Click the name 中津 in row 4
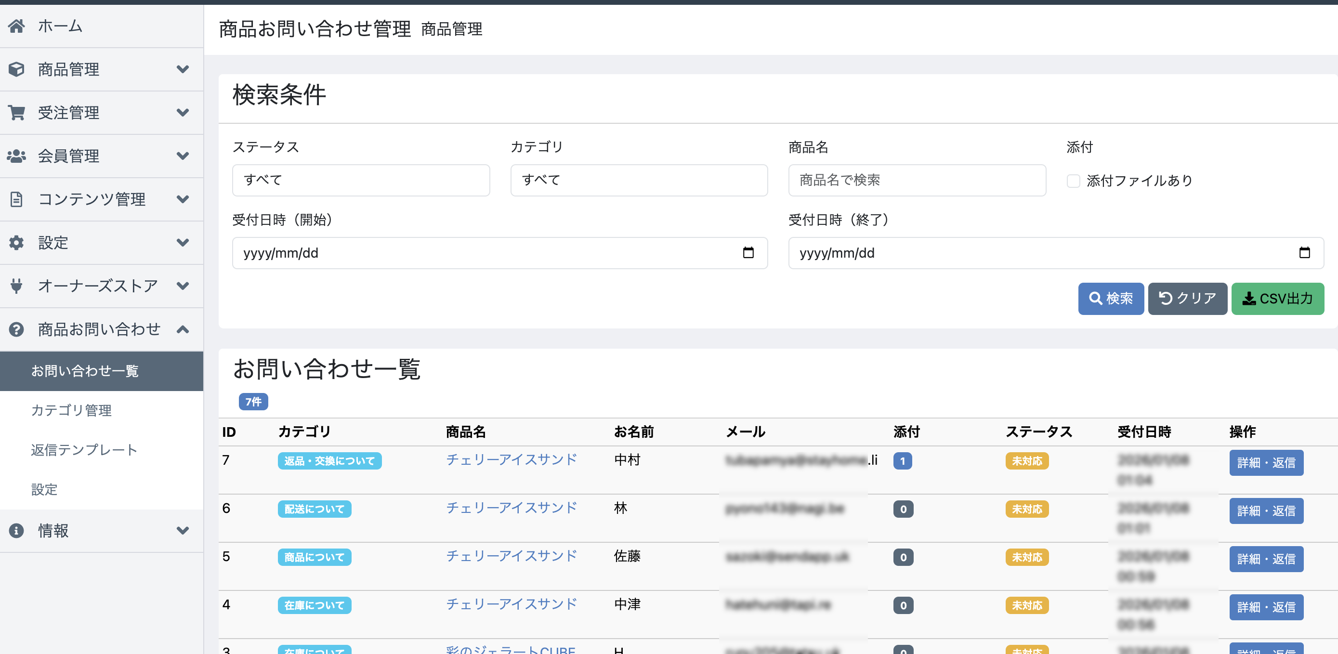 627,604
